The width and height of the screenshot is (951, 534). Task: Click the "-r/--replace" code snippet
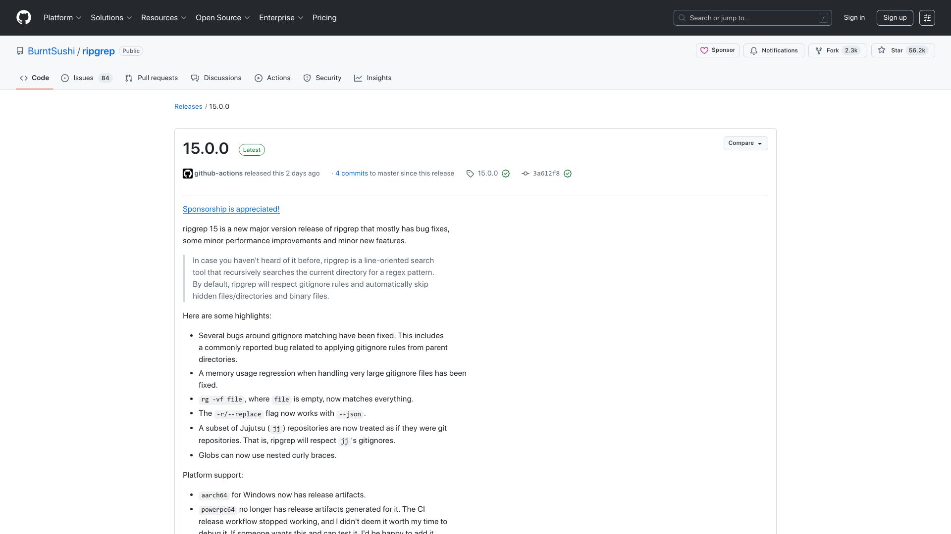point(239,414)
